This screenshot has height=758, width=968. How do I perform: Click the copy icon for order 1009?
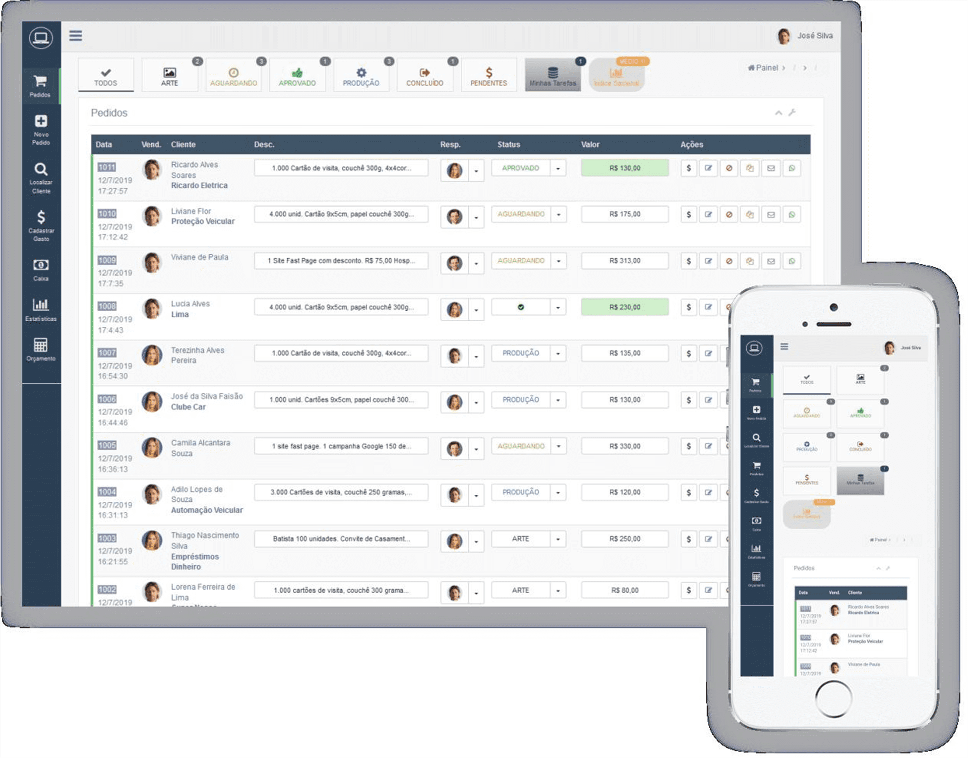pos(750,261)
